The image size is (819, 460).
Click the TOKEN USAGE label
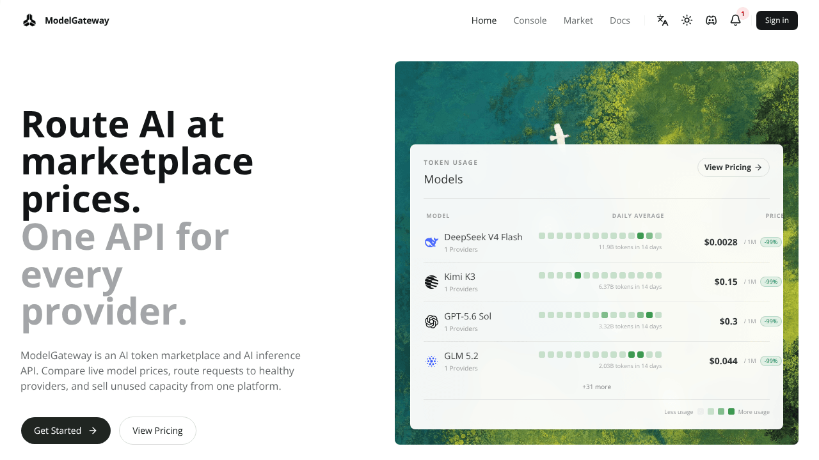coord(450,162)
